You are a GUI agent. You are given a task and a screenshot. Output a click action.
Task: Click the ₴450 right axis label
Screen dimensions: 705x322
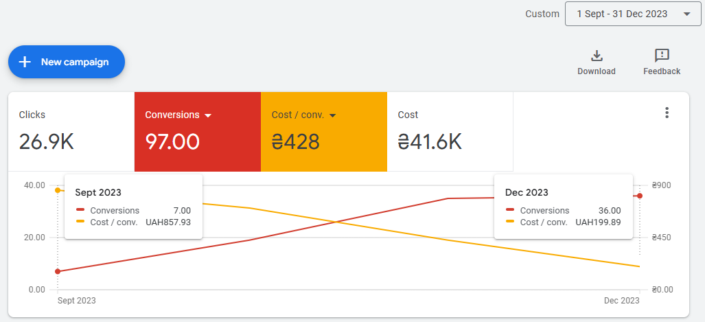point(661,238)
